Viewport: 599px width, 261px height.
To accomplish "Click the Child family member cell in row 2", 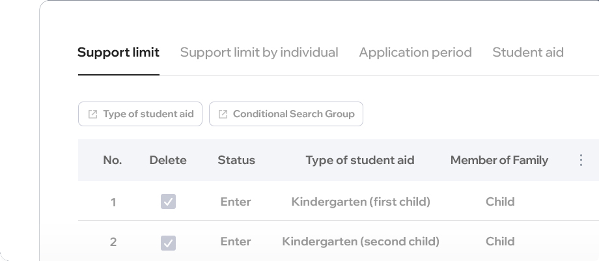I will (500, 241).
